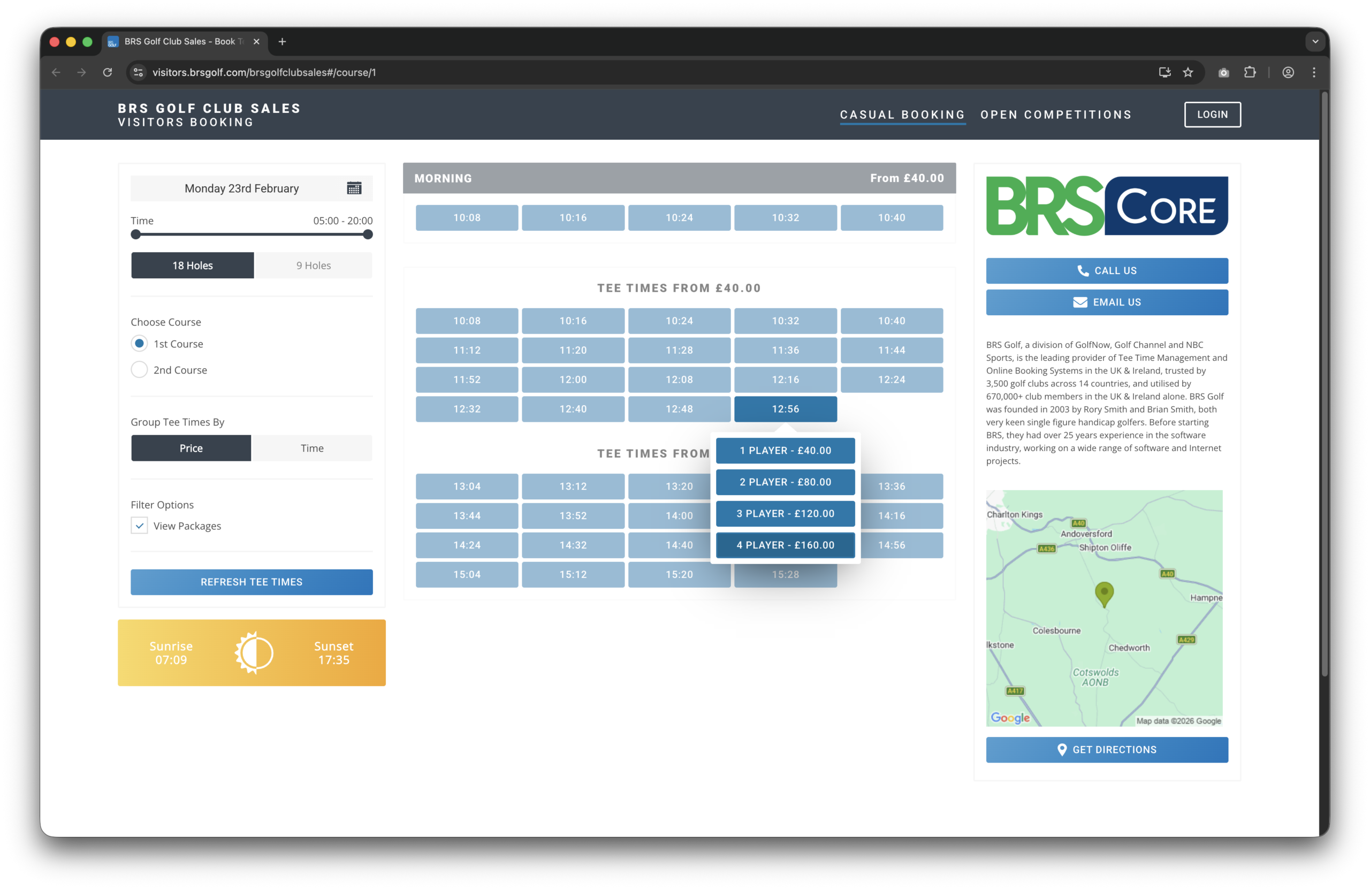Click the Sunrise 07:09 text
The height and width of the screenshot is (890, 1370).
[x=171, y=653]
